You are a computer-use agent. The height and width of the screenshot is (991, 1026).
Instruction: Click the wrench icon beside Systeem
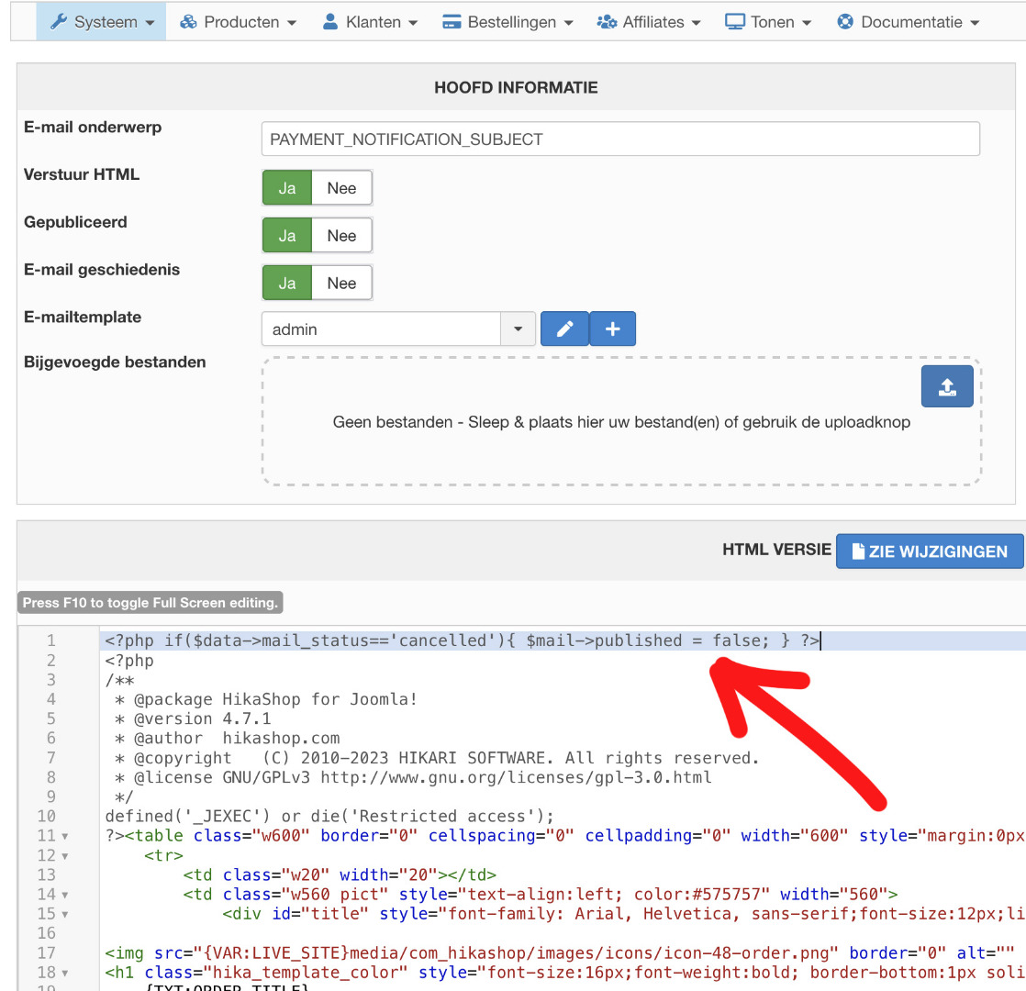click(59, 21)
